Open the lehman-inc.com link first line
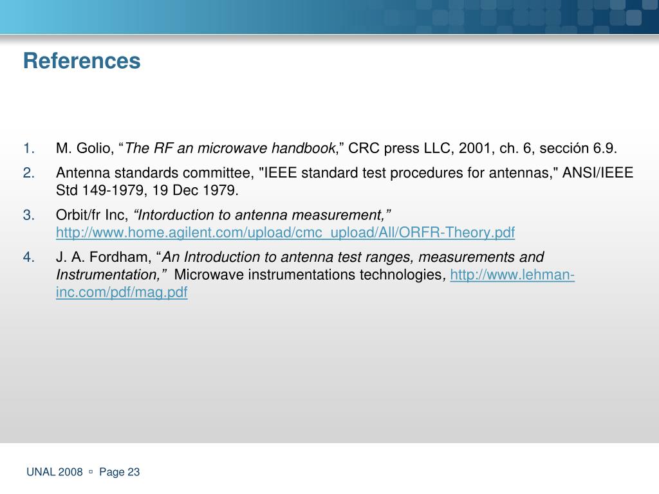 point(512,275)
